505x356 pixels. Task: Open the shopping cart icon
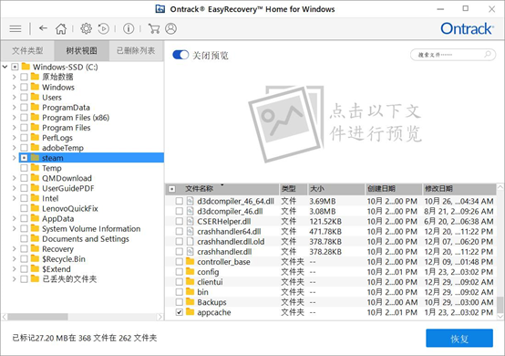pyautogui.click(x=154, y=28)
